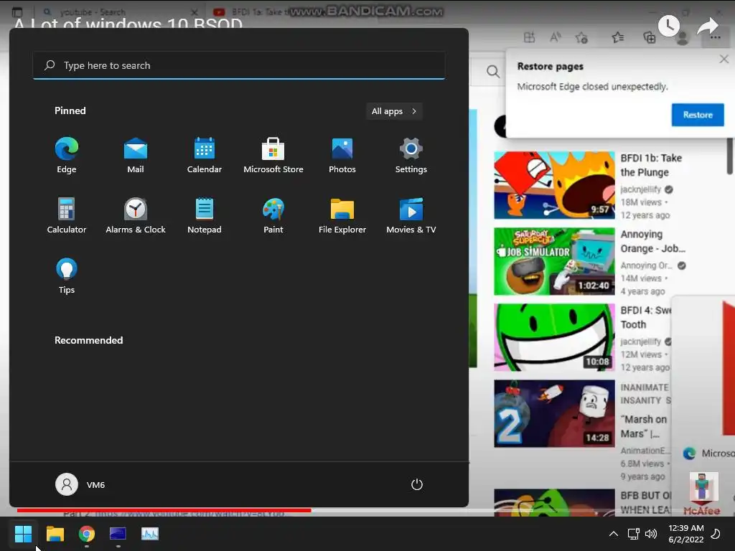The width and height of the screenshot is (735, 551).
Task: Open Edge favorites star icon
Action: tap(618, 37)
